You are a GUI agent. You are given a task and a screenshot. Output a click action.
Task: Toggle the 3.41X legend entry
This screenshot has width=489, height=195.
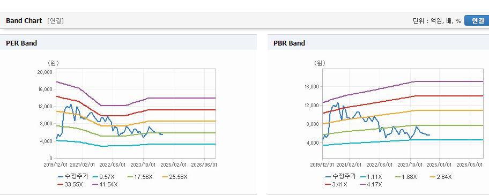click(x=336, y=184)
